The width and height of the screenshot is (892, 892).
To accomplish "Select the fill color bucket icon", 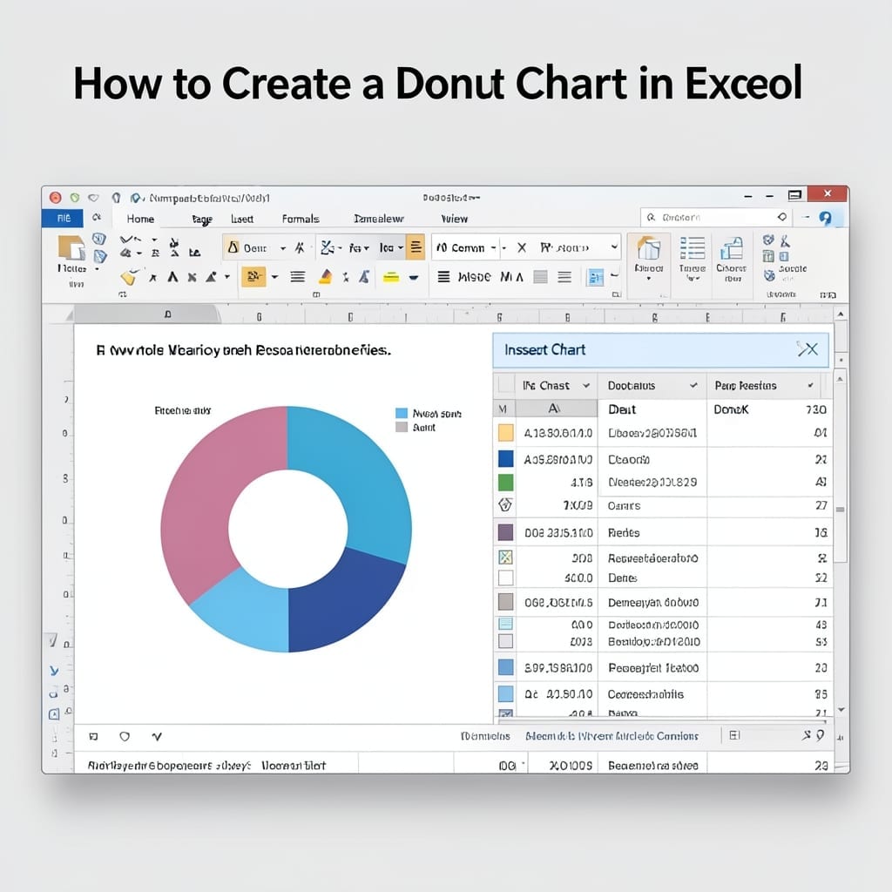I will click(326, 277).
